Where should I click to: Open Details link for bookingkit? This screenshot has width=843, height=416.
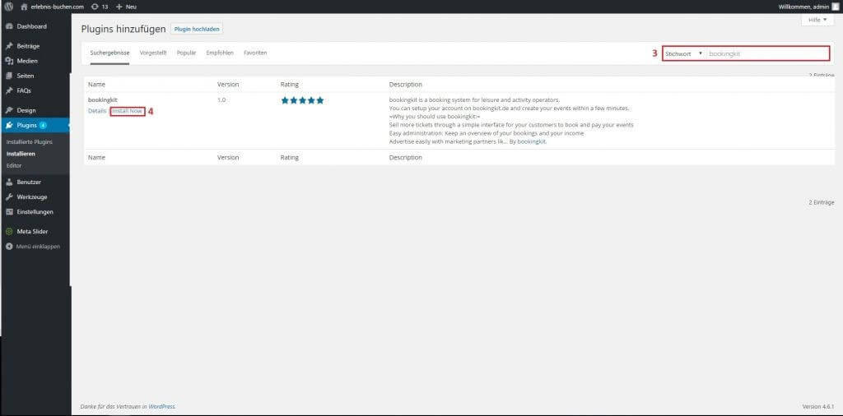point(97,111)
